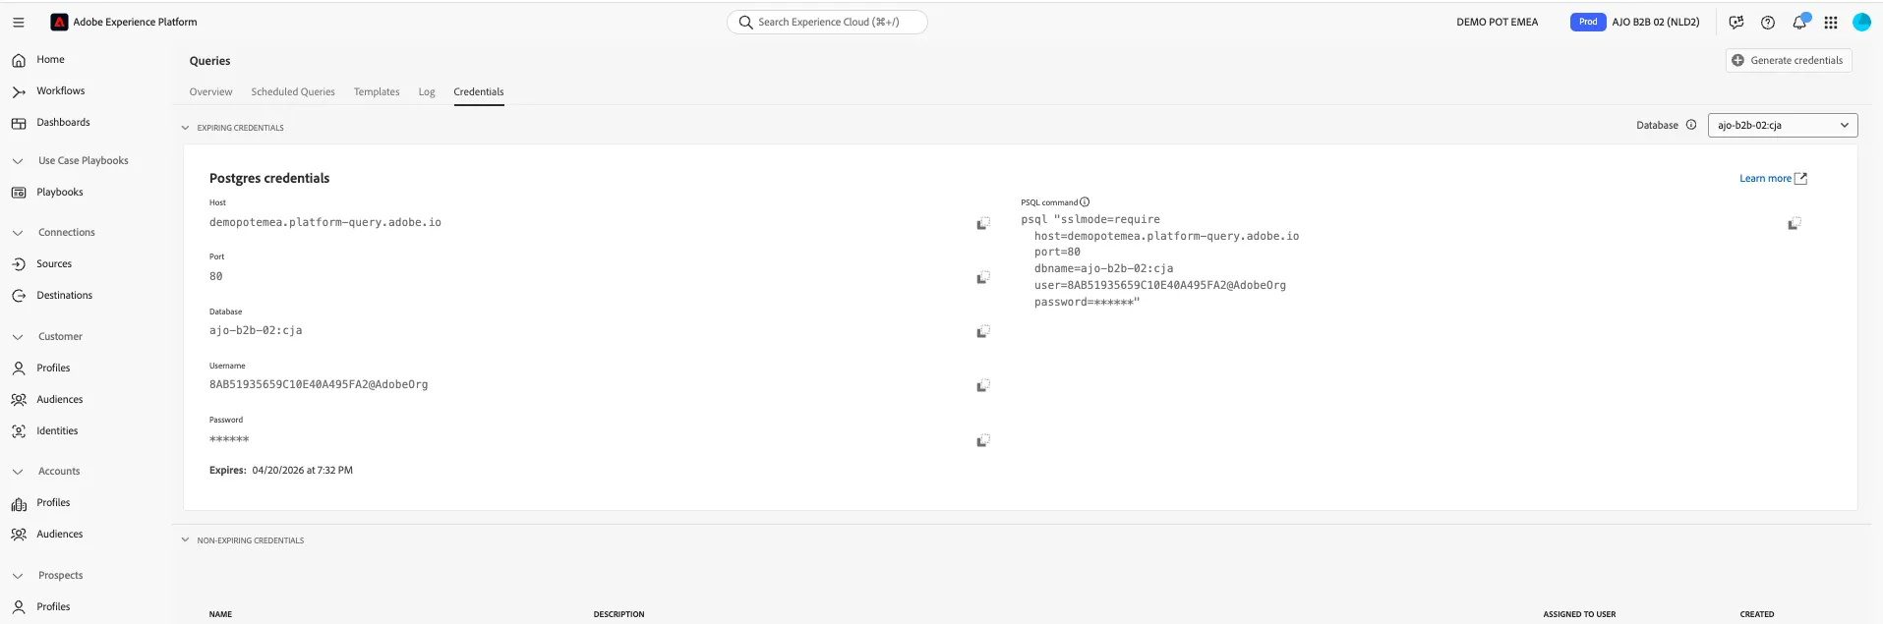The image size is (1883, 624).
Task: Collapse the Expiring Credentials section
Action: (185, 128)
